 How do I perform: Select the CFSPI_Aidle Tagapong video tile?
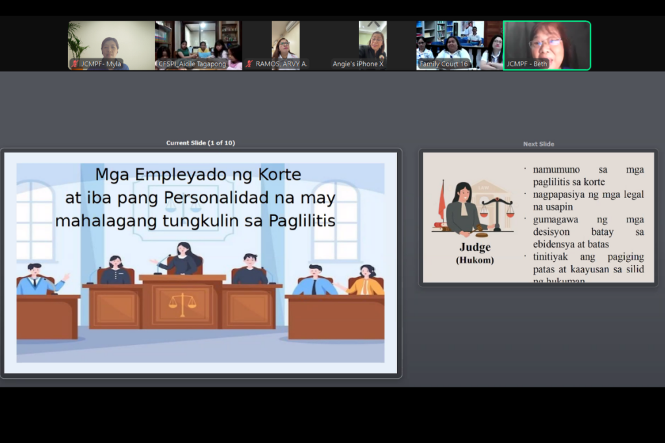198,45
